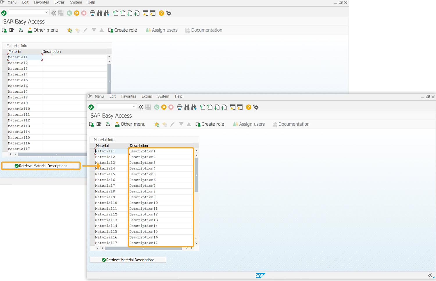Viewport: 436px width, 281px height.
Task: Click Print icon in back window toolbar
Action: click(92, 13)
